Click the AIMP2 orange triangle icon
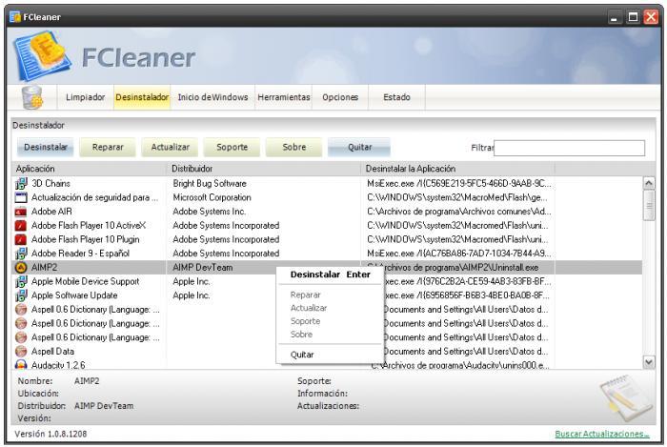 pyautogui.click(x=21, y=268)
